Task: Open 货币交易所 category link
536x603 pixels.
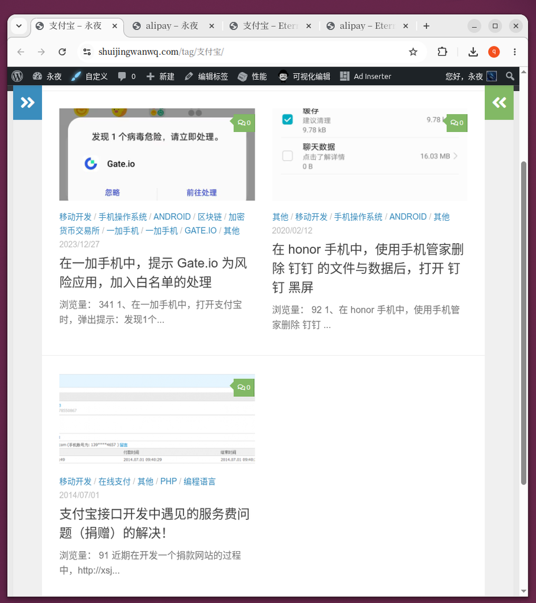Action: pyautogui.click(x=80, y=231)
